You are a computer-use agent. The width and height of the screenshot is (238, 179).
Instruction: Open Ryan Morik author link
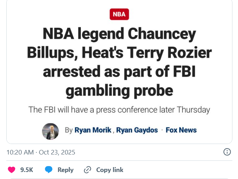[x=93, y=130]
